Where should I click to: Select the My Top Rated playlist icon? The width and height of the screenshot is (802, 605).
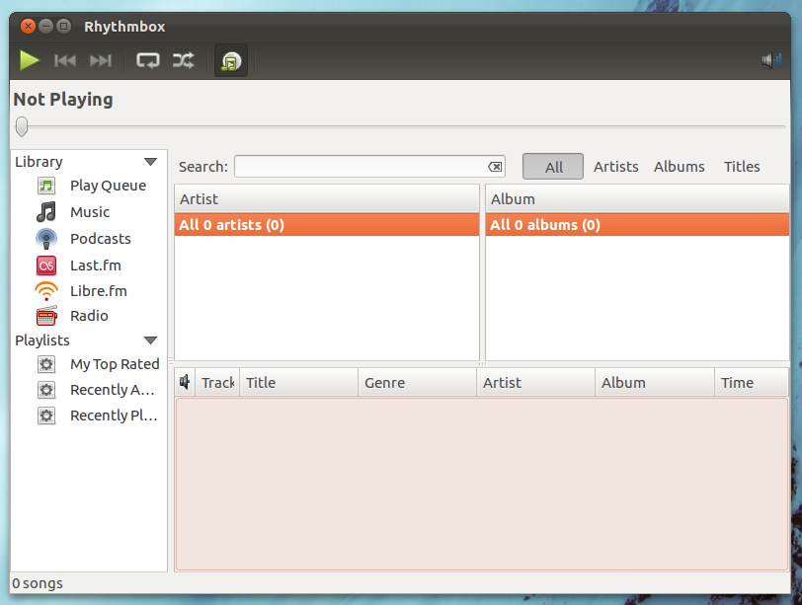click(x=46, y=364)
